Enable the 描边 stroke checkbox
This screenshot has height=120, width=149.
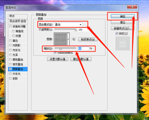[10, 41]
